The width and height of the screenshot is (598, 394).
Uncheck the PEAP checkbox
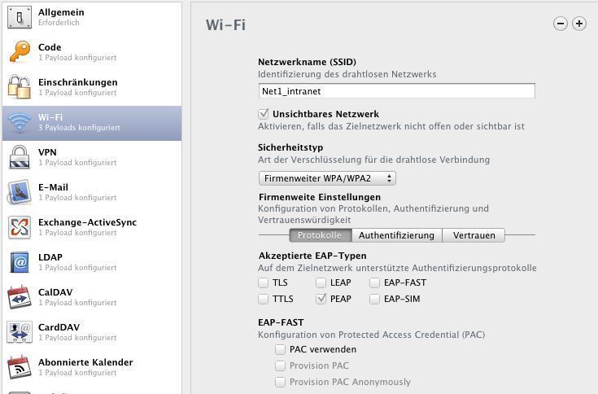[321, 299]
